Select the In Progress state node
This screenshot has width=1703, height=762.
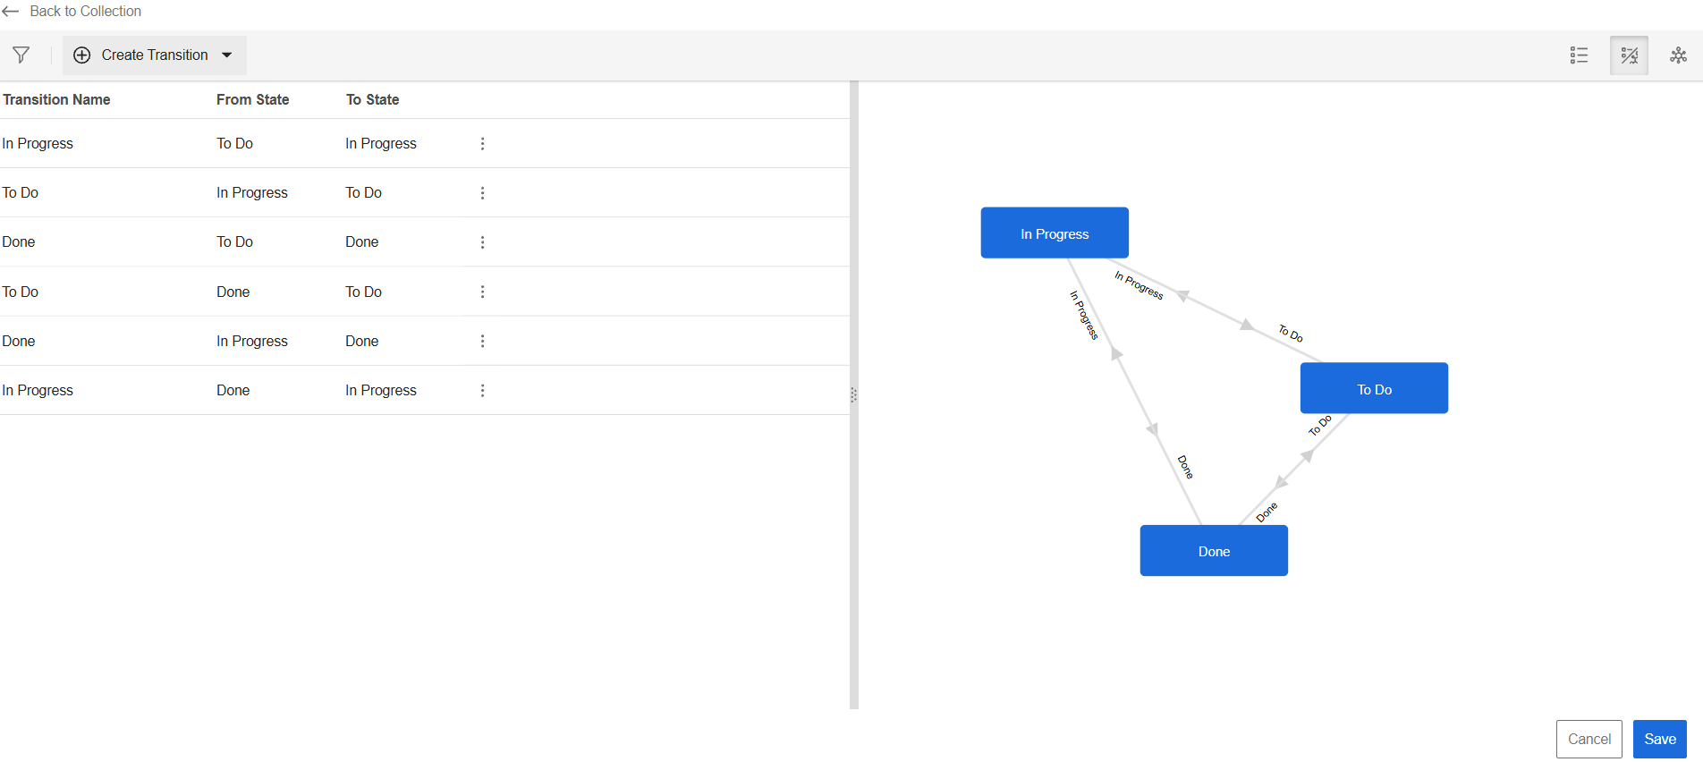click(1055, 233)
